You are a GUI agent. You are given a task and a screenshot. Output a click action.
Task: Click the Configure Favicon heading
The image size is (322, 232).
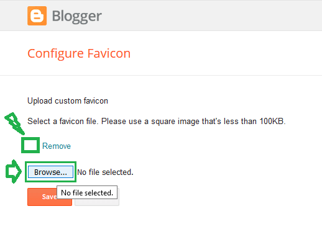point(79,54)
